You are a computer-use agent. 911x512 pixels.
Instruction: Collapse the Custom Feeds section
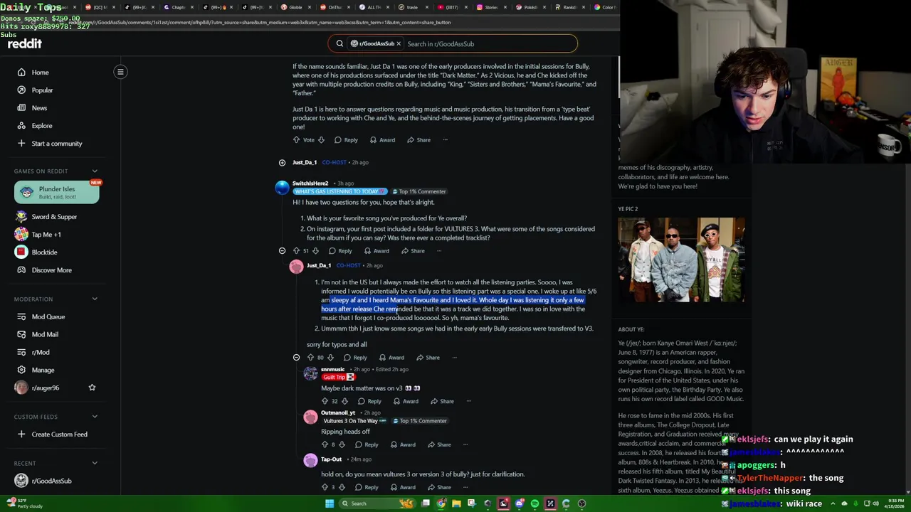tap(95, 417)
